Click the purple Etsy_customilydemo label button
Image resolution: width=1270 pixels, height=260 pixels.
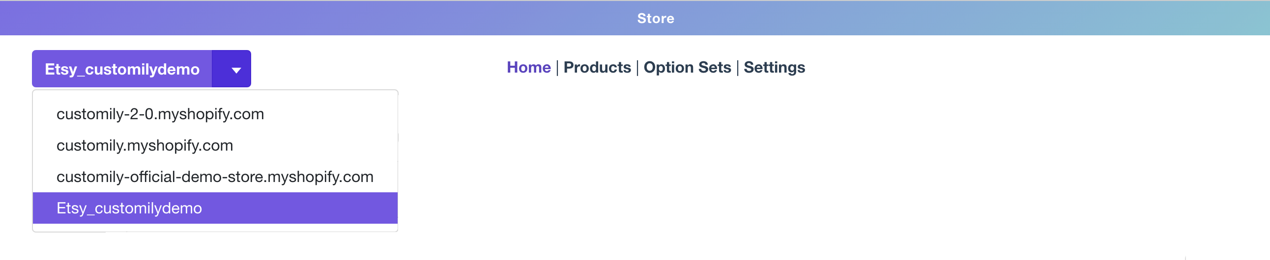point(122,69)
